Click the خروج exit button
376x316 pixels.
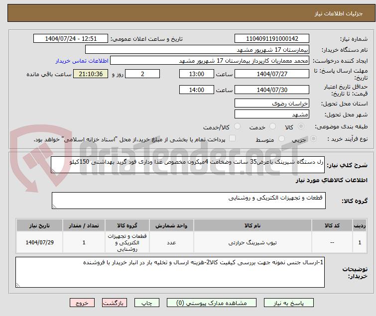pyautogui.click(x=82, y=303)
